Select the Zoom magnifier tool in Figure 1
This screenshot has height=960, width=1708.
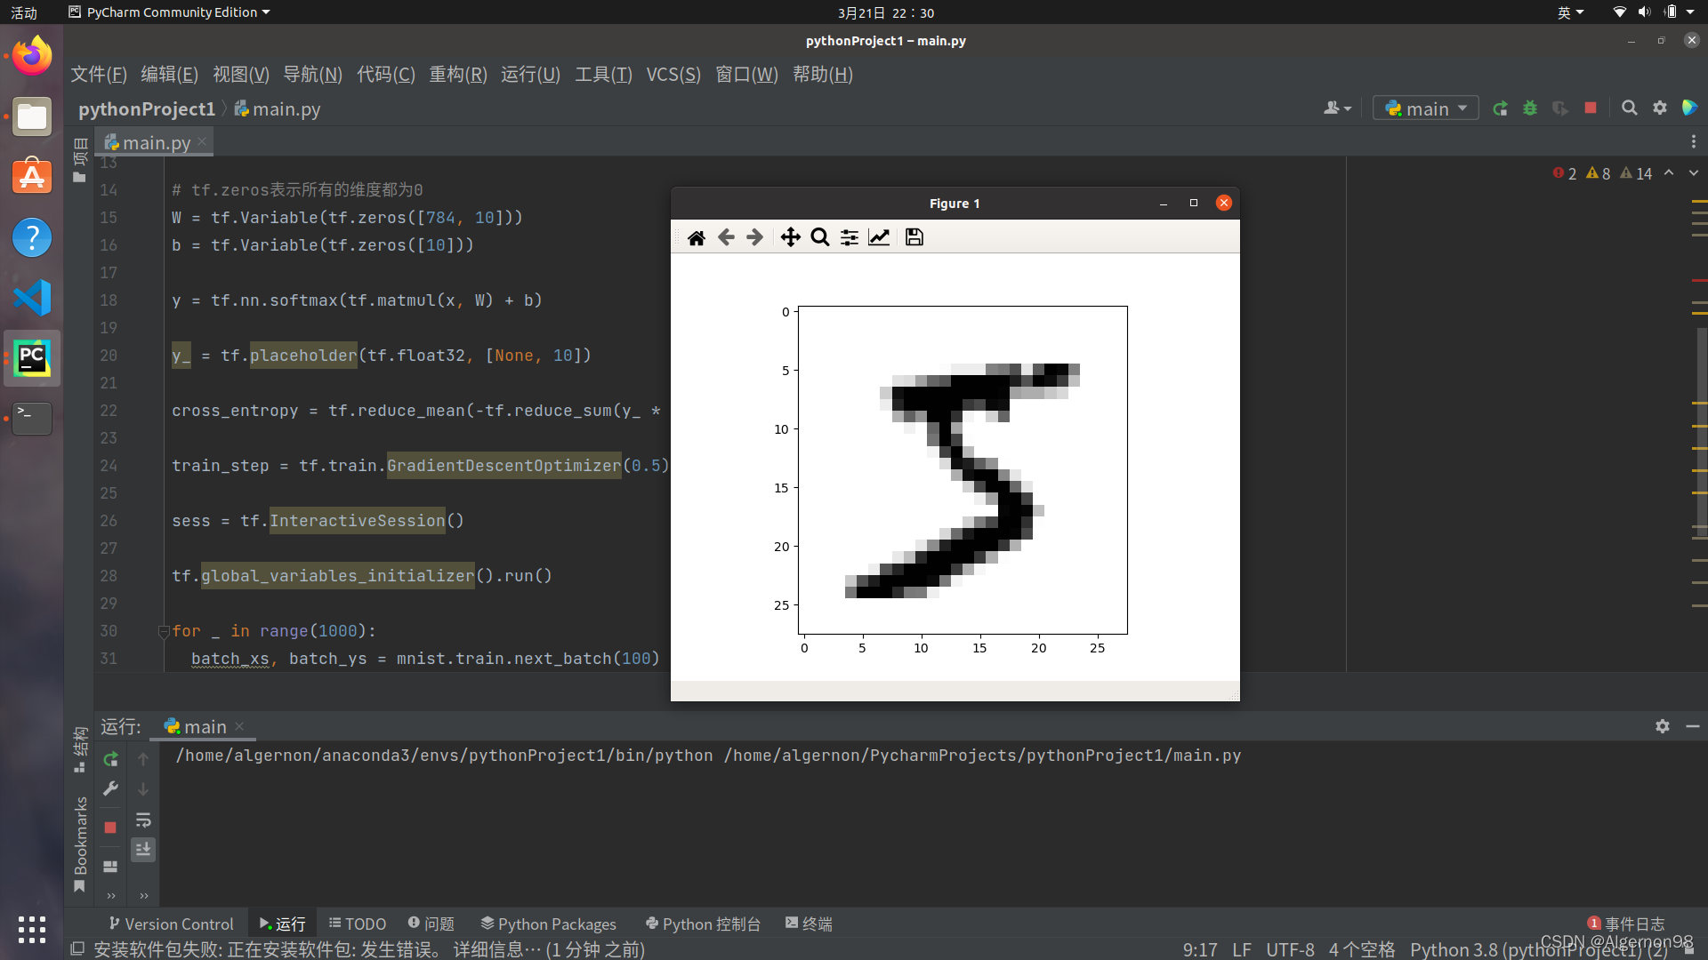820,237
